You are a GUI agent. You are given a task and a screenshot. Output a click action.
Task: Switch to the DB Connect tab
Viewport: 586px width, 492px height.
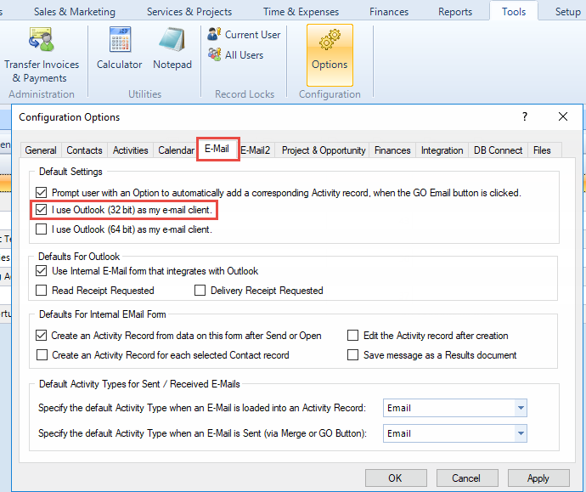click(499, 150)
